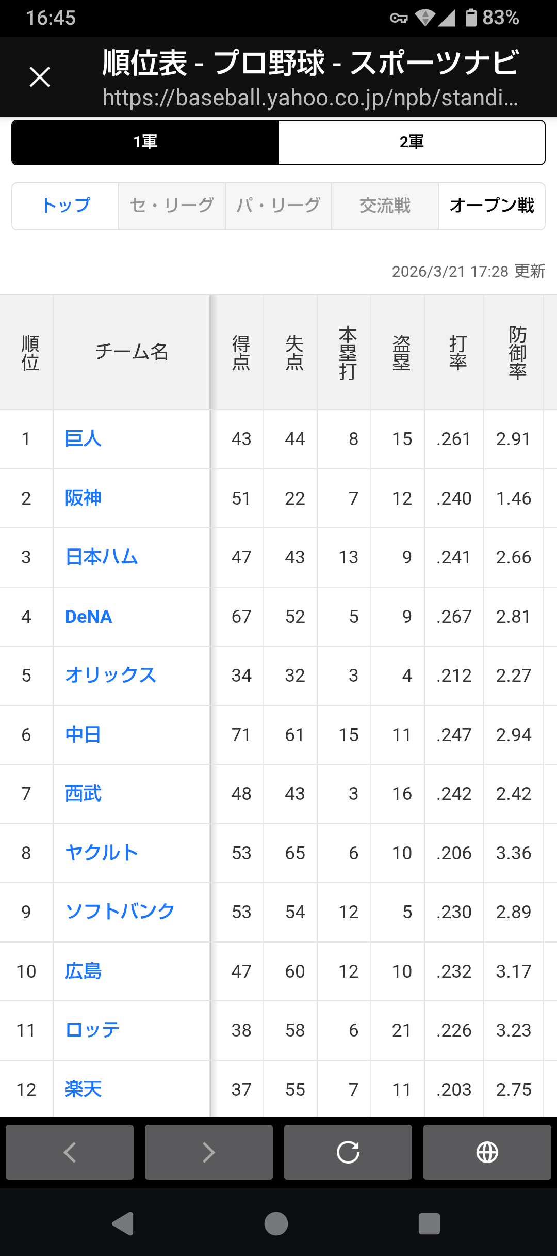Close the in-app browser with X

pyautogui.click(x=40, y=77)
